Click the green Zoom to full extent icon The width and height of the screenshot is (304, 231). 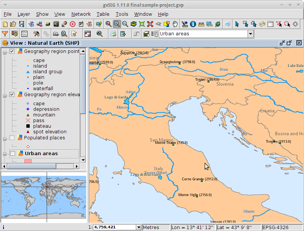142,24
